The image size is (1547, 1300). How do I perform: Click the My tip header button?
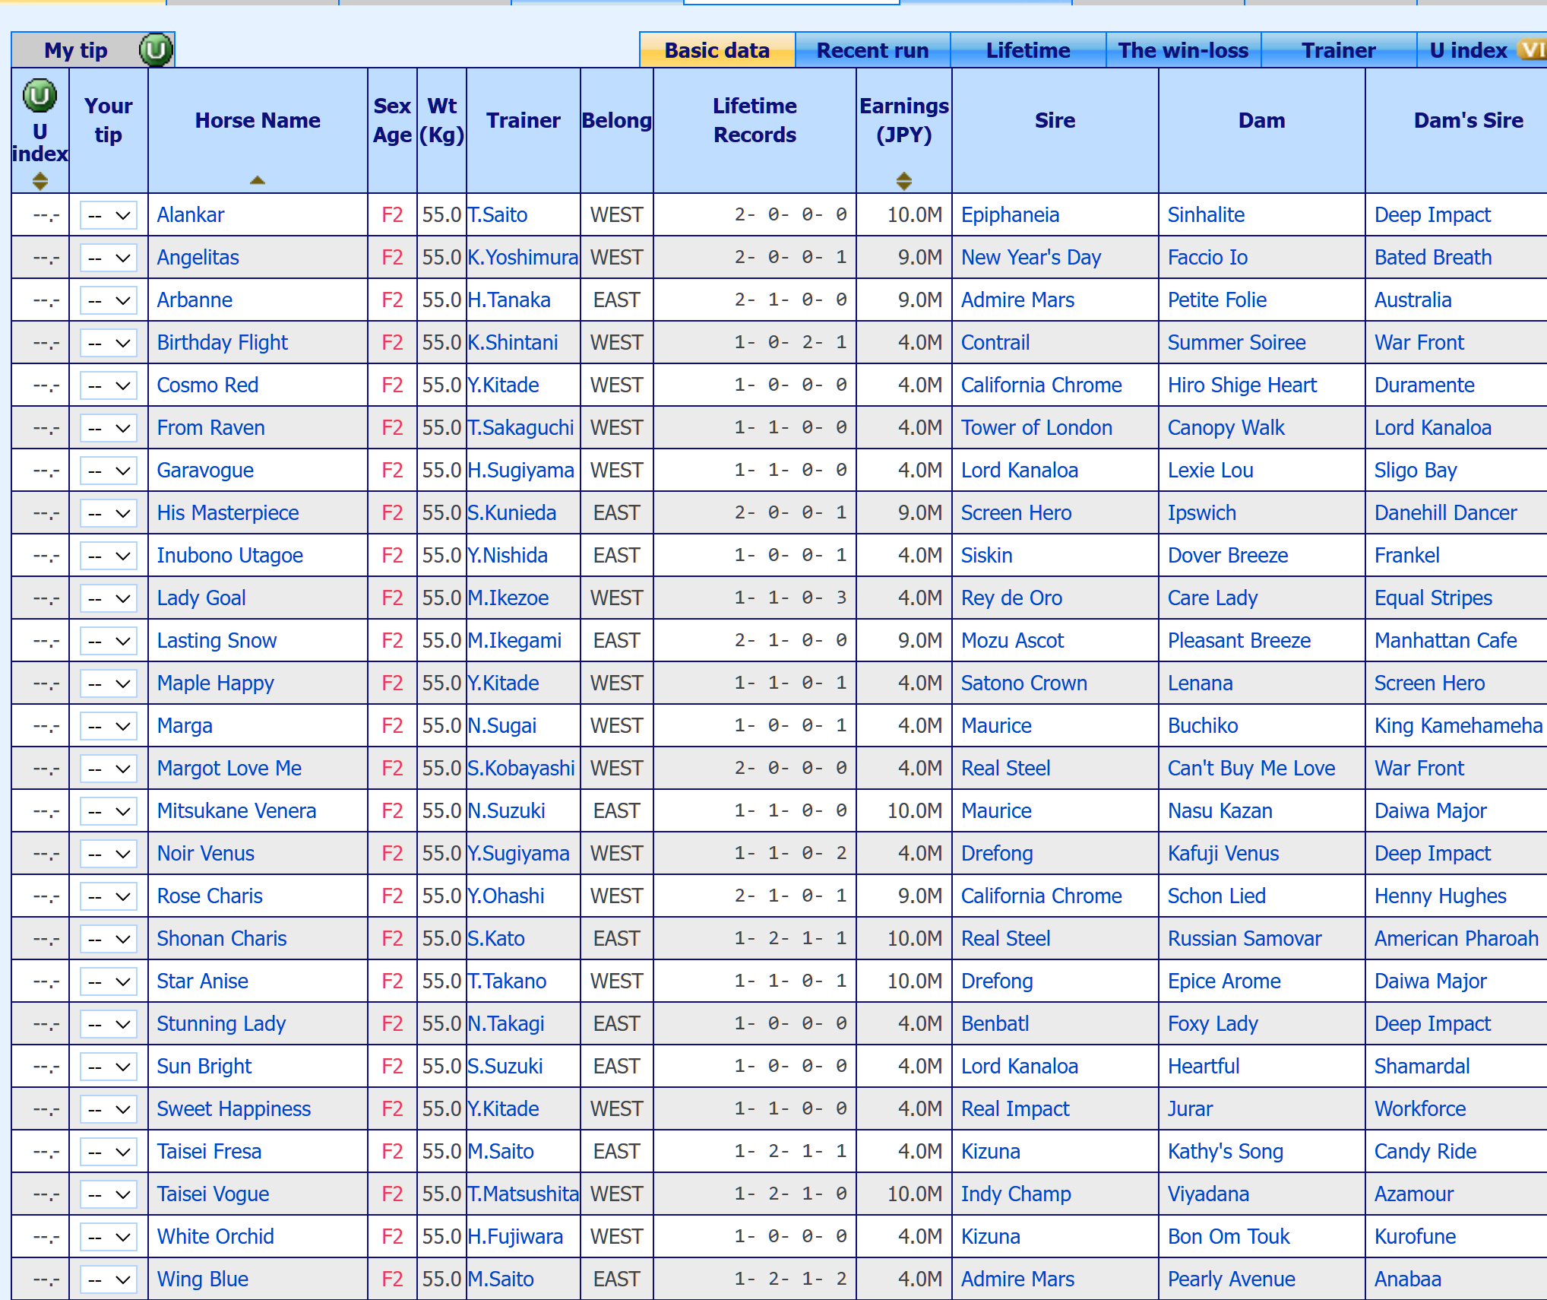pyautogui.click(x=76, y=50)
